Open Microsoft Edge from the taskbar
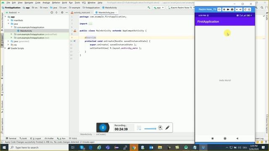 [91, 147]
